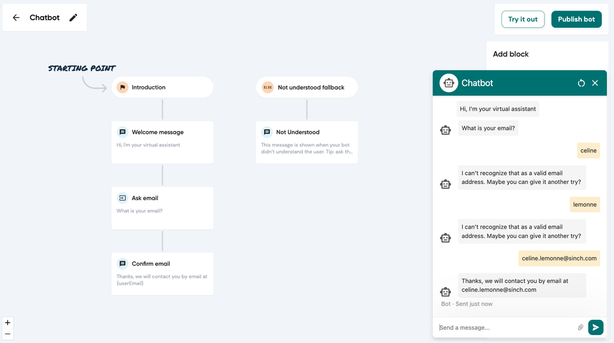Viewport: 614px width, 343px height.
Task: Close the Chatbot preview panel
Action: tap(595, 83)
